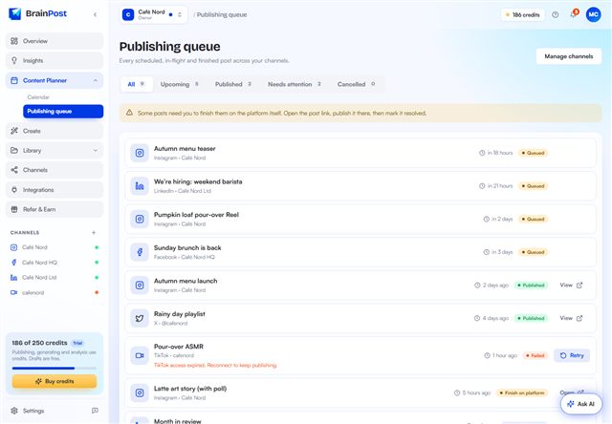Open feedback chat icon beside Settings
The height and width of the screenshot is (424, 612).
coord(95,411)
